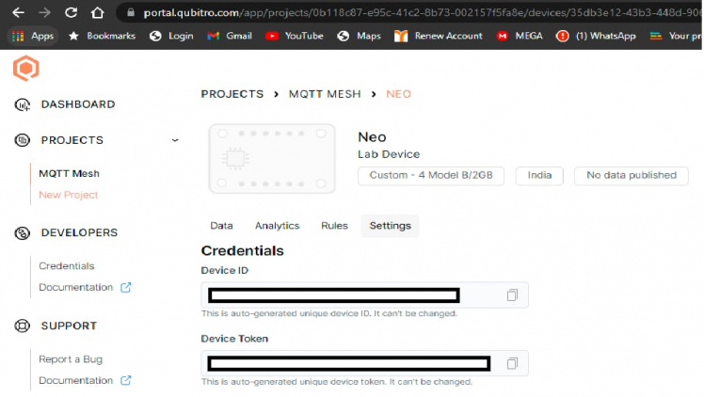Select the Settings tab
The height and width of the screenshot is (397, 704).
tap(391, 226)
